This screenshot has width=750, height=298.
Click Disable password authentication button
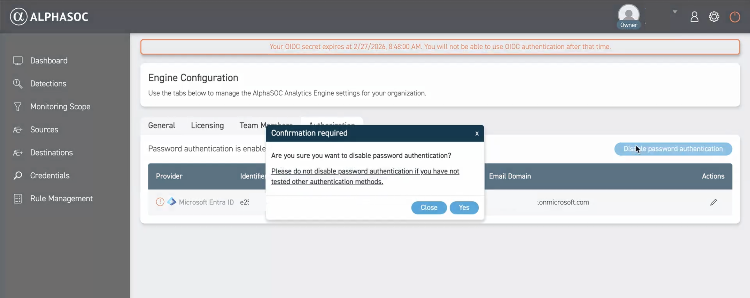pos(673,149)
